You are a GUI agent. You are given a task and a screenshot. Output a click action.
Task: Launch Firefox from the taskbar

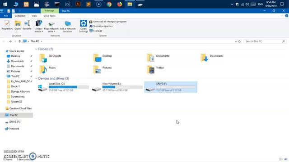point(119,4)
